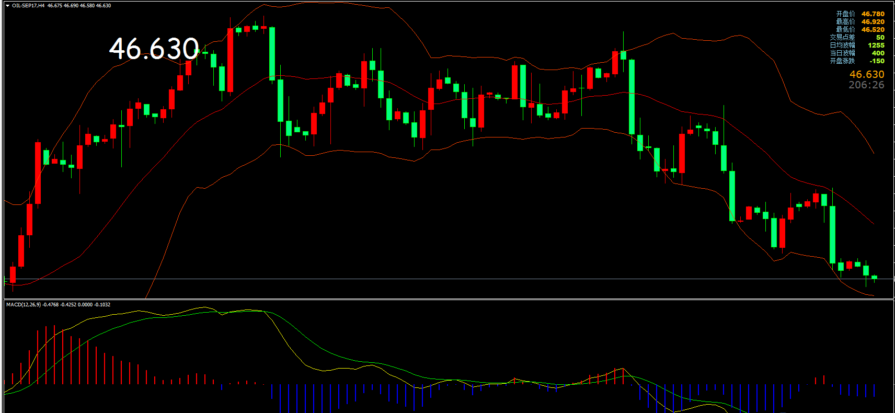Click the divider between price chart and MACD

point(449,299)
